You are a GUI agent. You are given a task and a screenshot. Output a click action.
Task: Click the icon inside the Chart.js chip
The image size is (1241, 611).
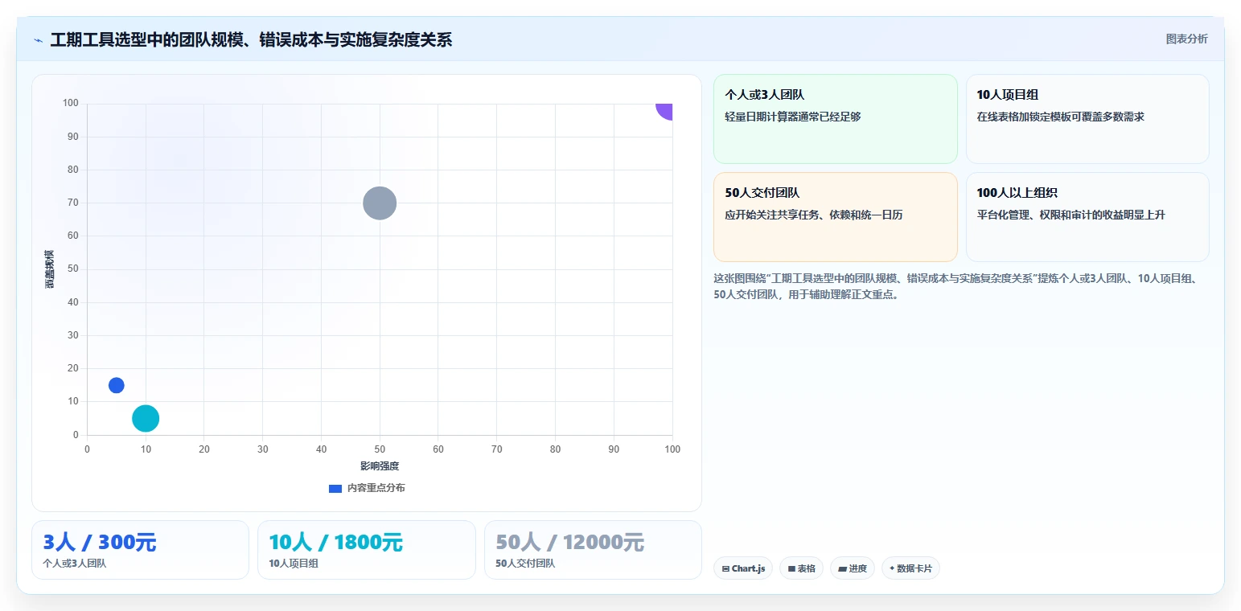725,568
